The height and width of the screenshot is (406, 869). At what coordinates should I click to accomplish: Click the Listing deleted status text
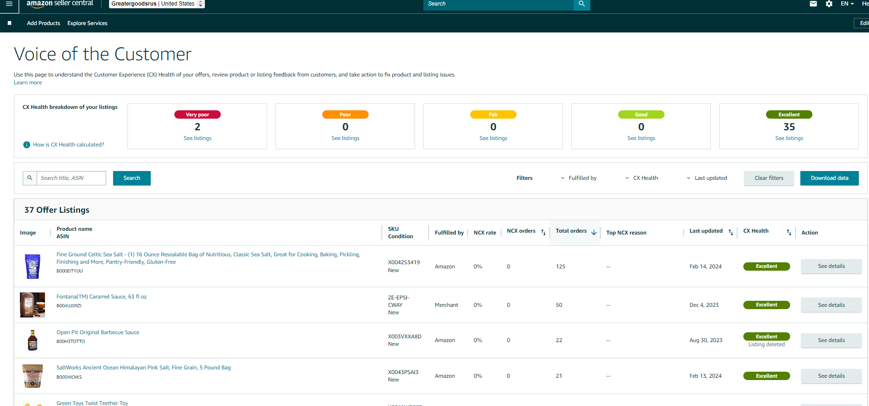click(767, 344)
